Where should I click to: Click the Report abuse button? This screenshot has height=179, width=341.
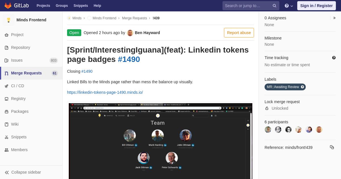point(239,33)
